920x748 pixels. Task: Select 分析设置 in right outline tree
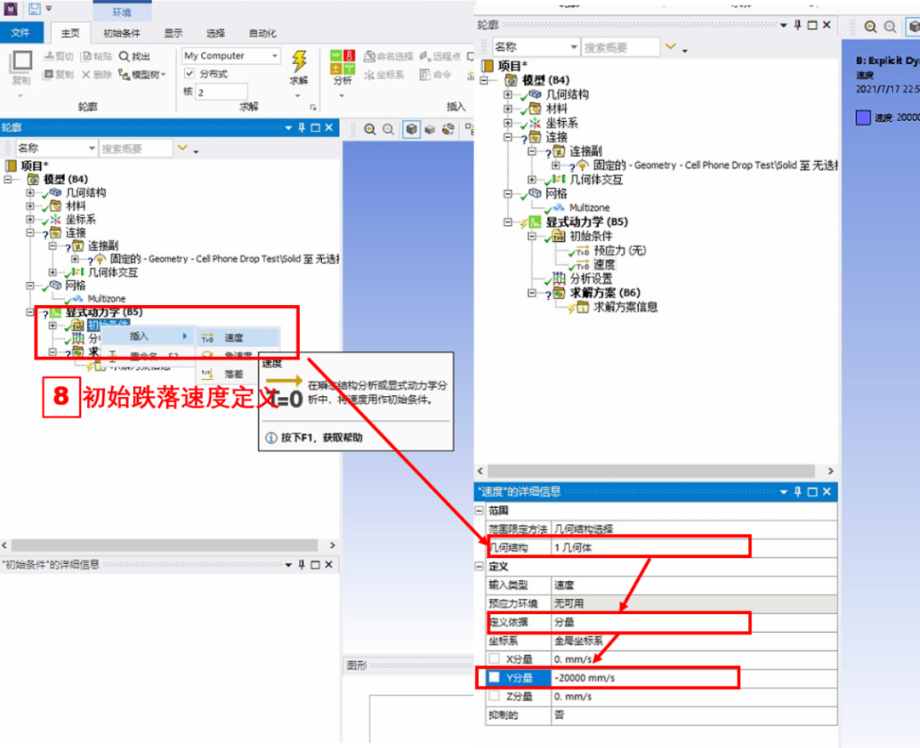(591, 279)
